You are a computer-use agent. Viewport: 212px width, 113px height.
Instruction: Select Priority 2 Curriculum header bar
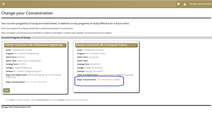(x=106, y=45)
